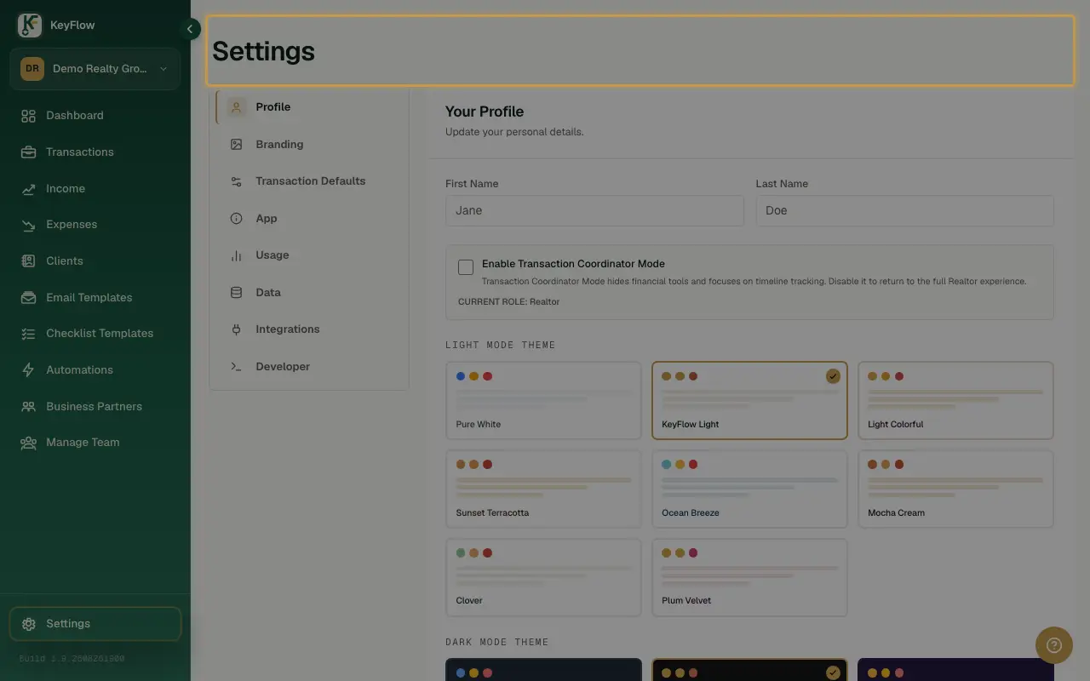Open Email Templates from the sidebar
Screen dimensions: 1090x681
point(95,298)
